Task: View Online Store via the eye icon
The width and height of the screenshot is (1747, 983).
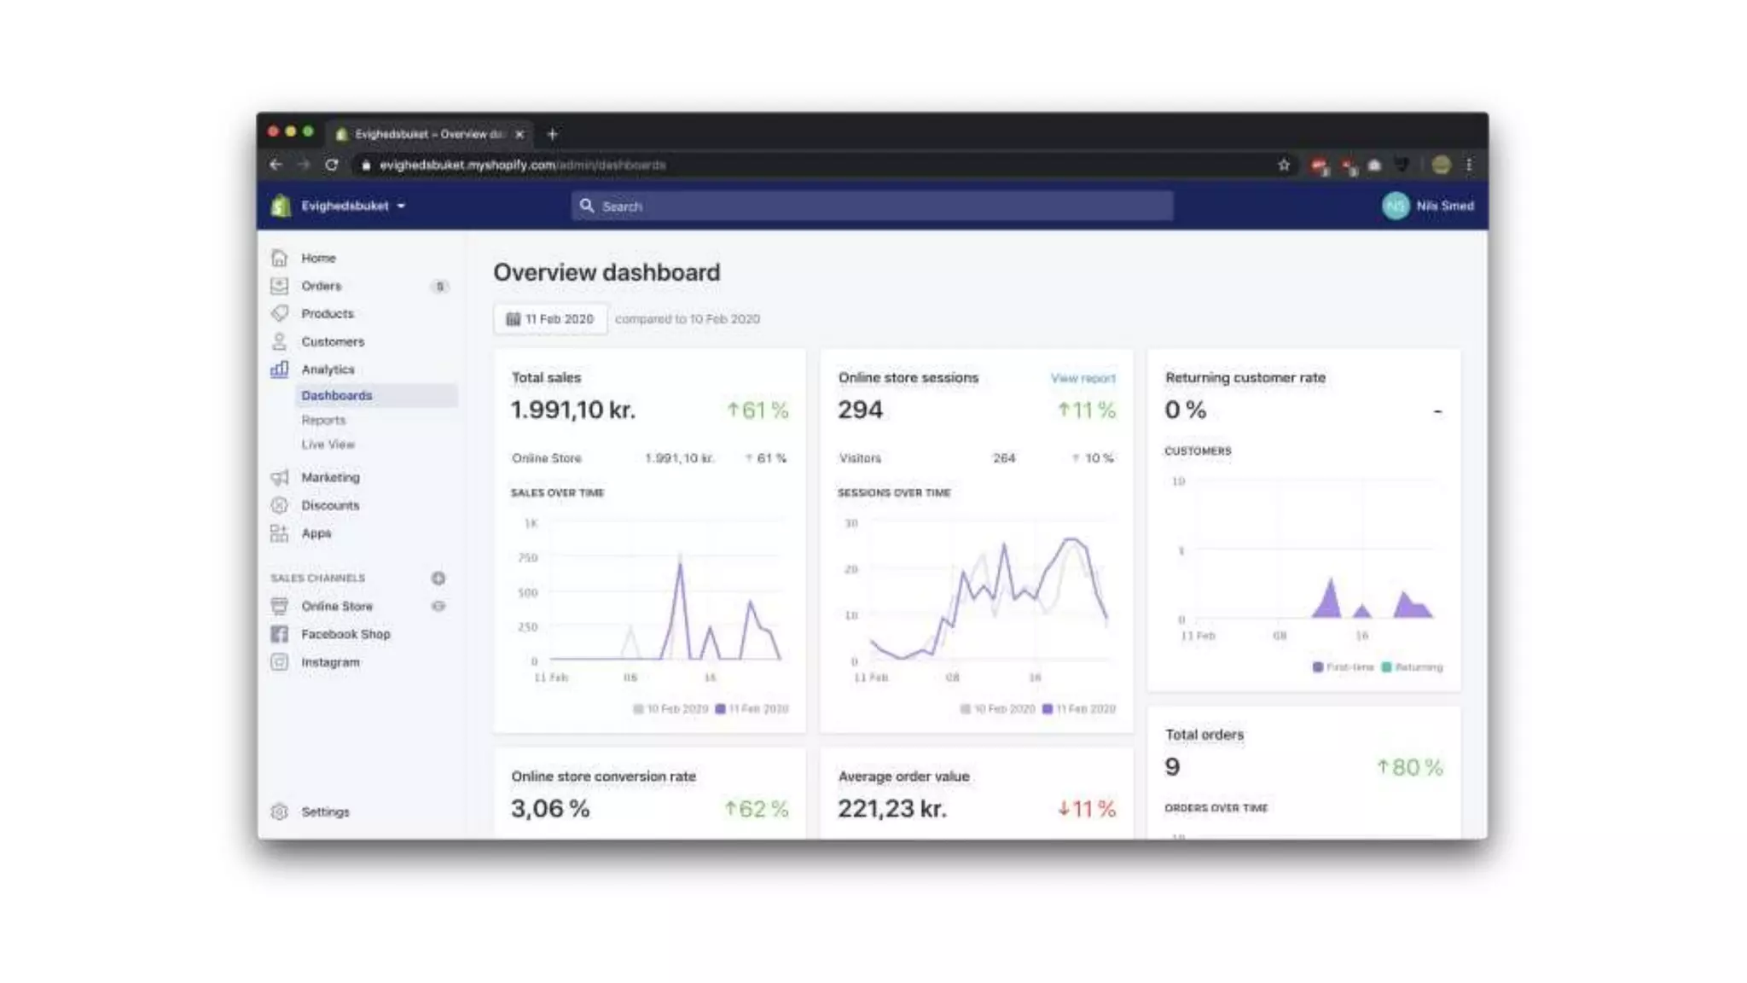Action: 438,606
